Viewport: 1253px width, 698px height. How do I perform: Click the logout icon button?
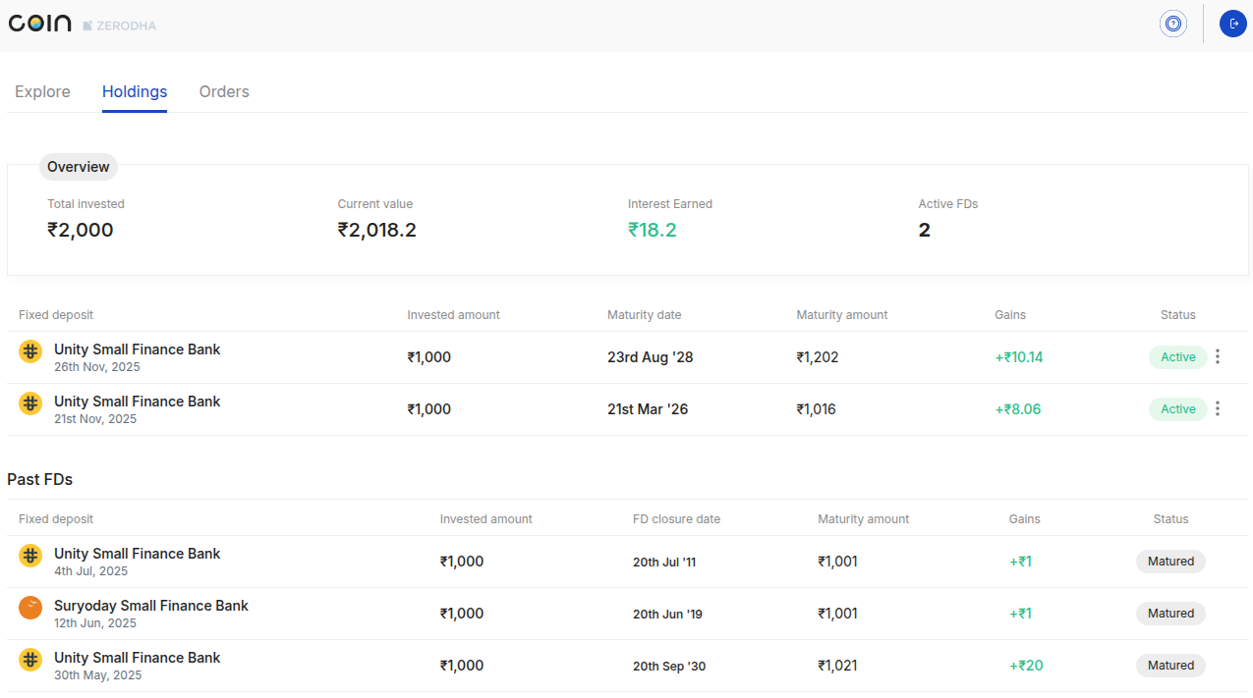coord(1232,24)
